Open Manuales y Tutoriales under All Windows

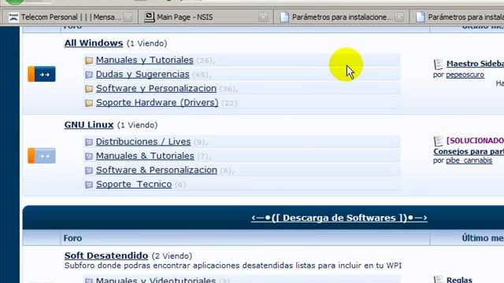click(x=145, y=60)
